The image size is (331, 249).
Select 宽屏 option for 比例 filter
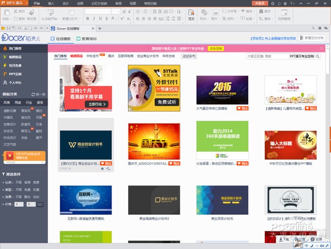click(36, 182)
